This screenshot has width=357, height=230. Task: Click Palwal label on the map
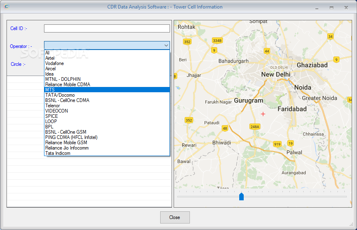[294, 152]
